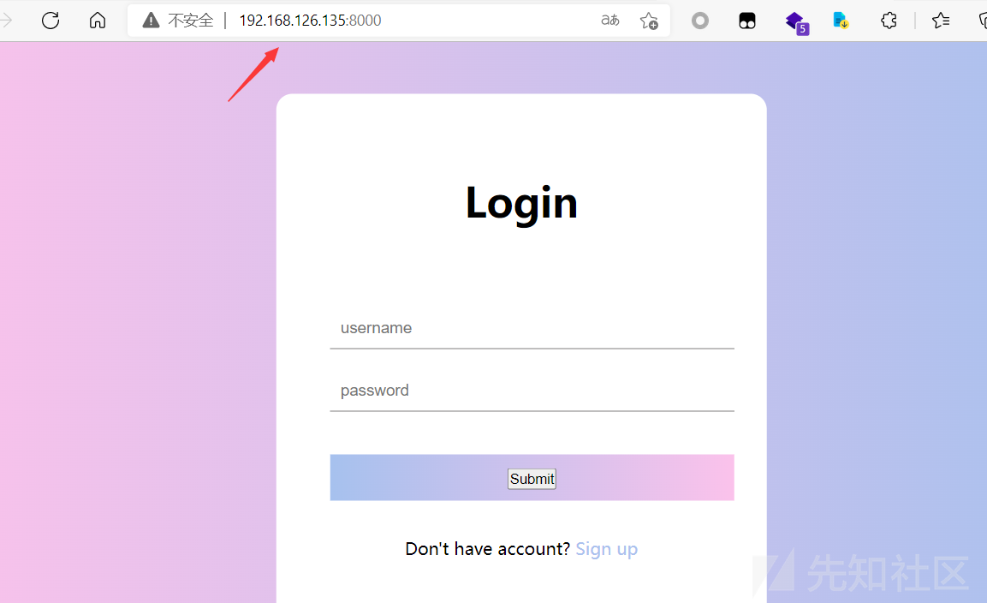The height and width of the screenshot is (603, 987).
Task: Open the Tampermonkey extension icon
Action: coord(747,21)
